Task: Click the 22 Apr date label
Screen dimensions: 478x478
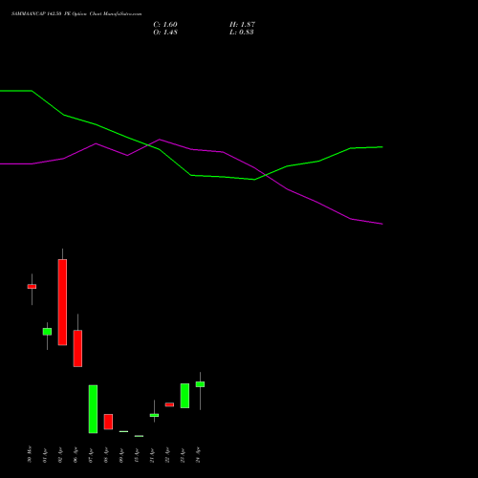Action: click(167, 455)
